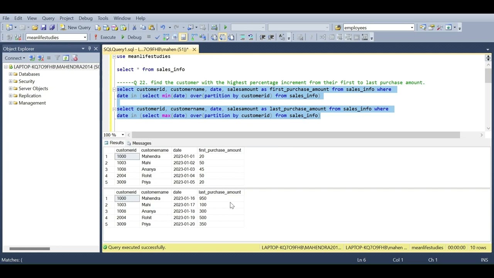The height and width of the screenshot is (278, 494).
Task: Select Results to Text mode
Action: (214, 37)
